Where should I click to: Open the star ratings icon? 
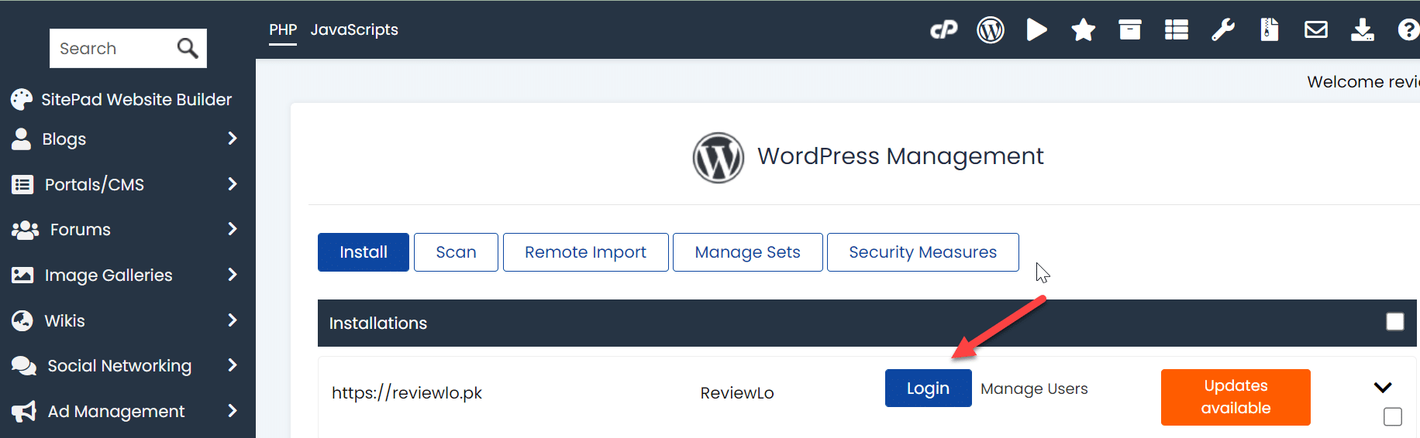pyautogui.click(x=1084, y=30)
